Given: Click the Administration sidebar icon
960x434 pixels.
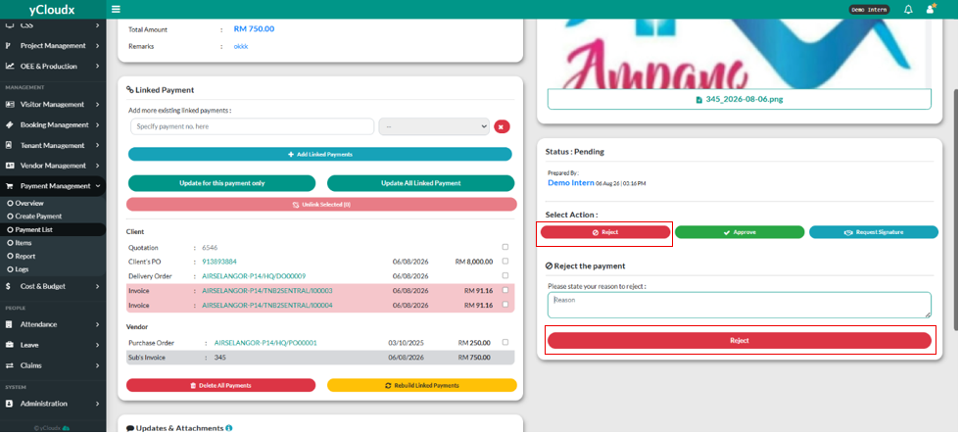Looking at the screenshot, I should tap(9, 404).
